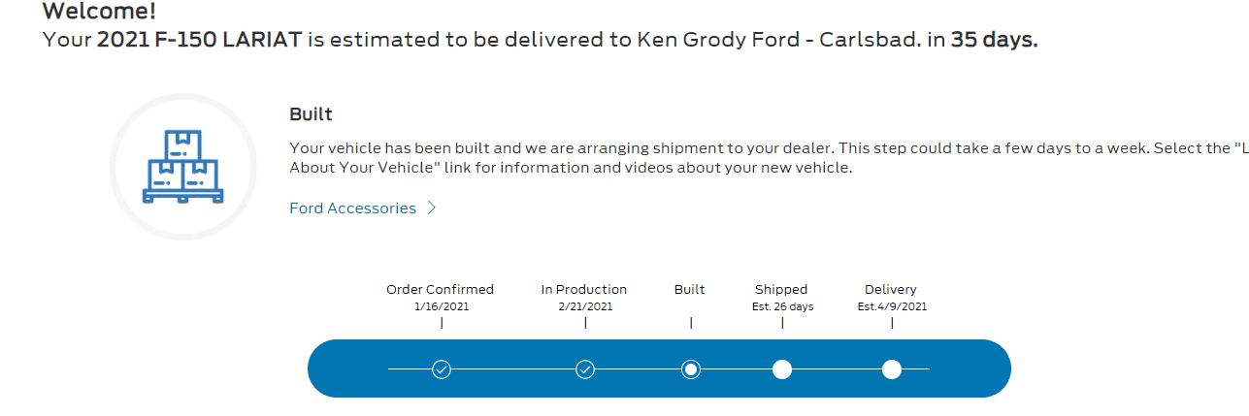Click the Built label above the tracker

click(x=690, y=289)
